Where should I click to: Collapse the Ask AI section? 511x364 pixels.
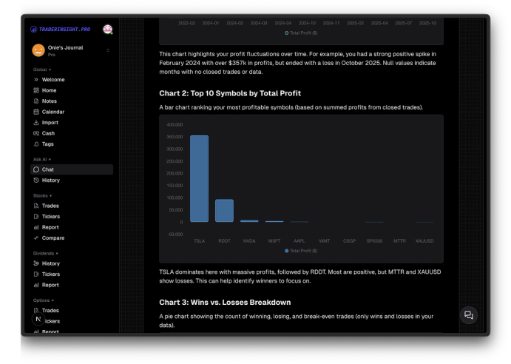(42, 160)
